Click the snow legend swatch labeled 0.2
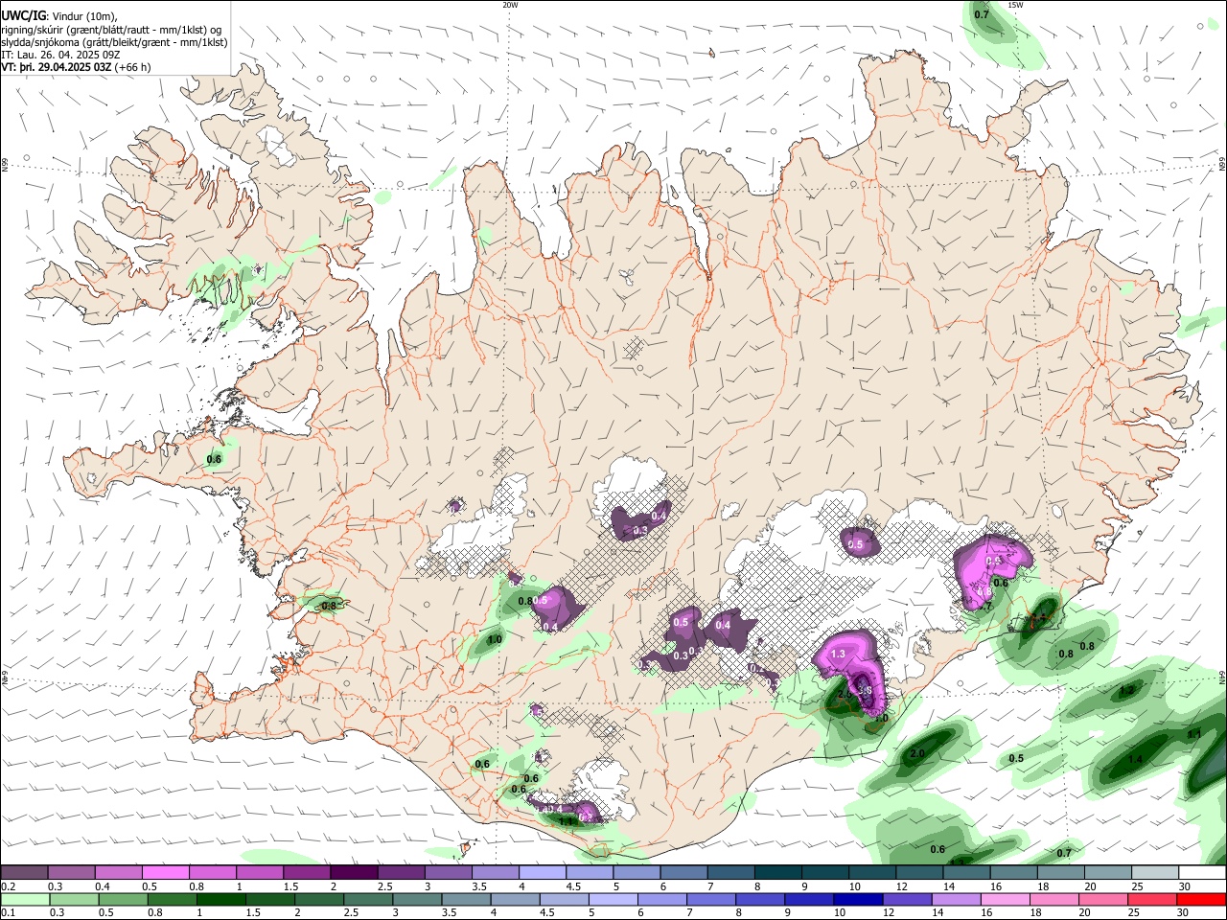 24,873
